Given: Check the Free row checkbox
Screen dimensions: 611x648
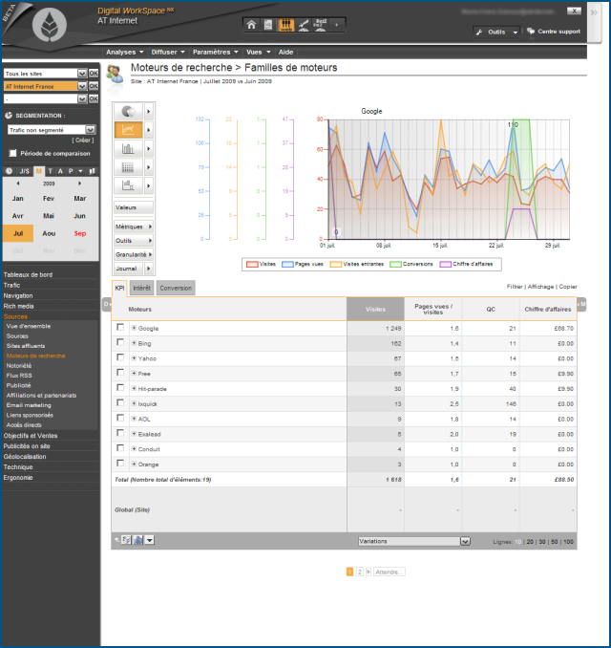Looking at the screenshot, I should point(120,373).
